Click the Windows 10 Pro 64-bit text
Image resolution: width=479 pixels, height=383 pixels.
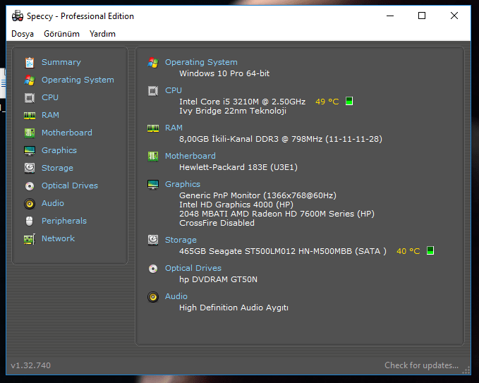click(224, 73)
